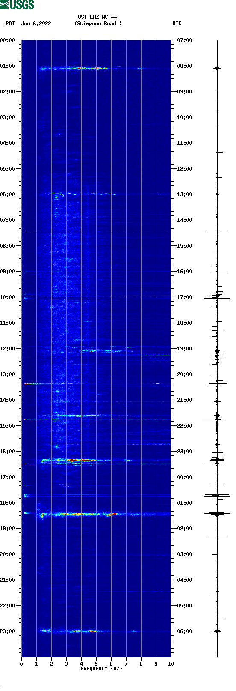This screenshot has height=691, width=236.
Task: Click the 'FREQUENCY (HZ)' axis label
Action: pyautogui.click(x=101, y=669)
